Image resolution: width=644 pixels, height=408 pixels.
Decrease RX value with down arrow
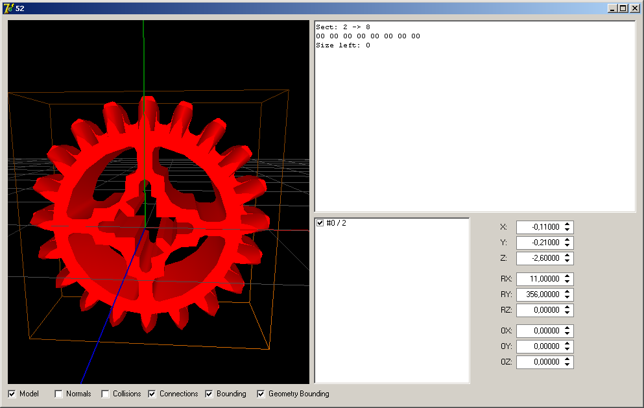click(x=567, y=282)
